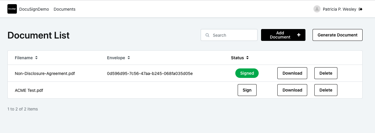Click the plus icon on Add Document
The height and width of the screenshot is (133, 375).
coord(299,35)
